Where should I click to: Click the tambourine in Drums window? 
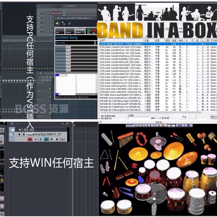pyautogui.click(x=141, y=139)
